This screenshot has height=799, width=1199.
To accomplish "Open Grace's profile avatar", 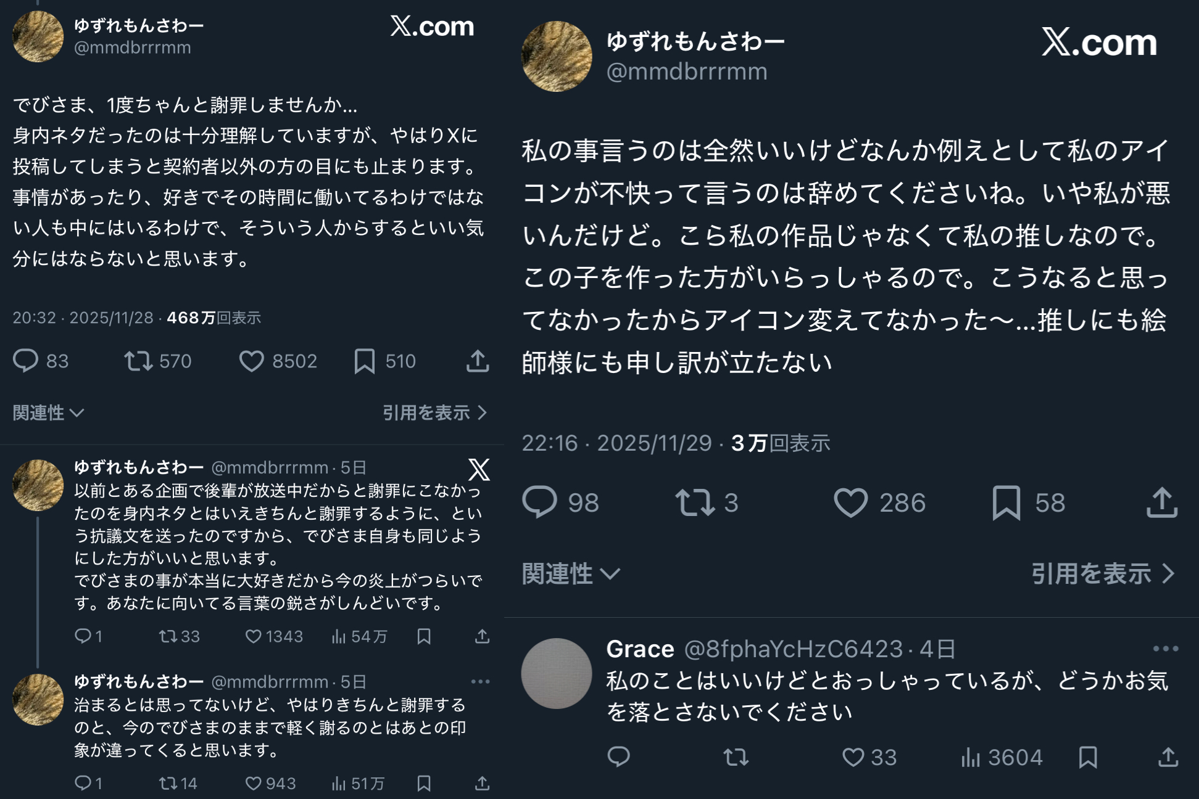I will [x=557, y=673].
